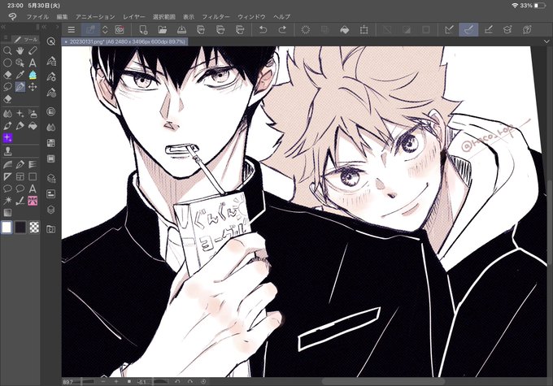This screenshot has width=553, height=386.
Task: Select the white main color swatch
Action: point(7,228)
